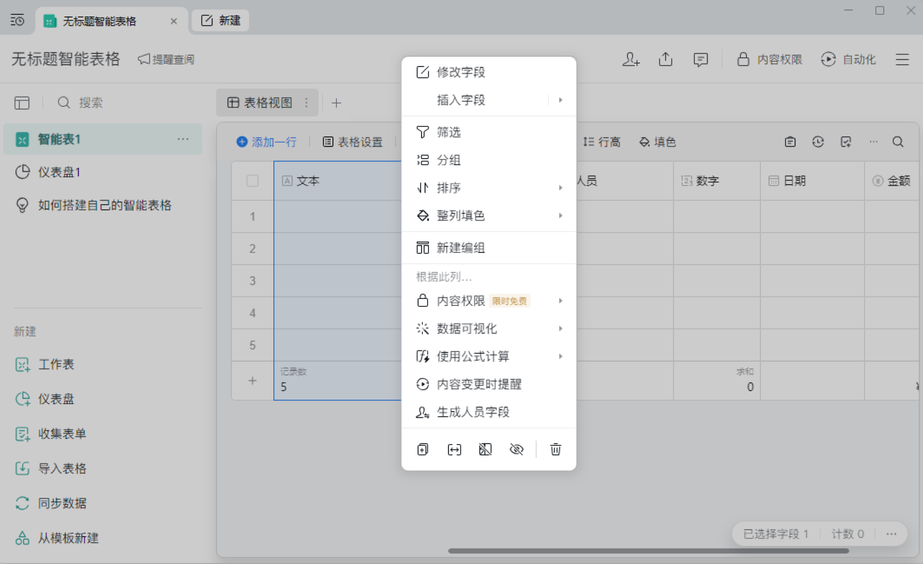The image size is (923, 564).
Task: Click the share/export upload icon
Action: (666, 59)
